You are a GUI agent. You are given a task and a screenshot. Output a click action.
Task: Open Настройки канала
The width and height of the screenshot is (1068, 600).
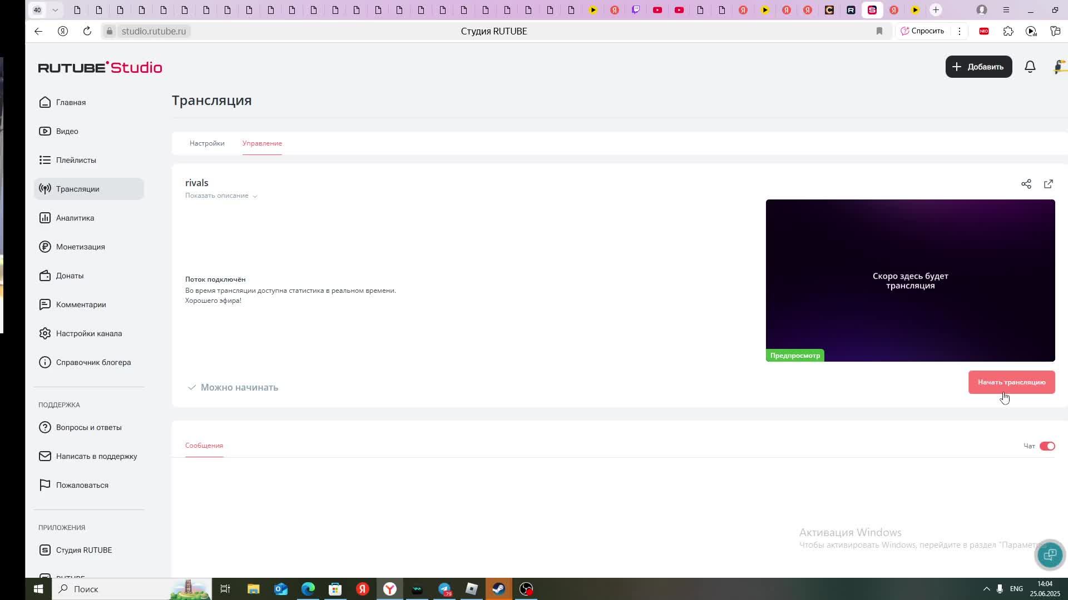(x=88, y=333)
